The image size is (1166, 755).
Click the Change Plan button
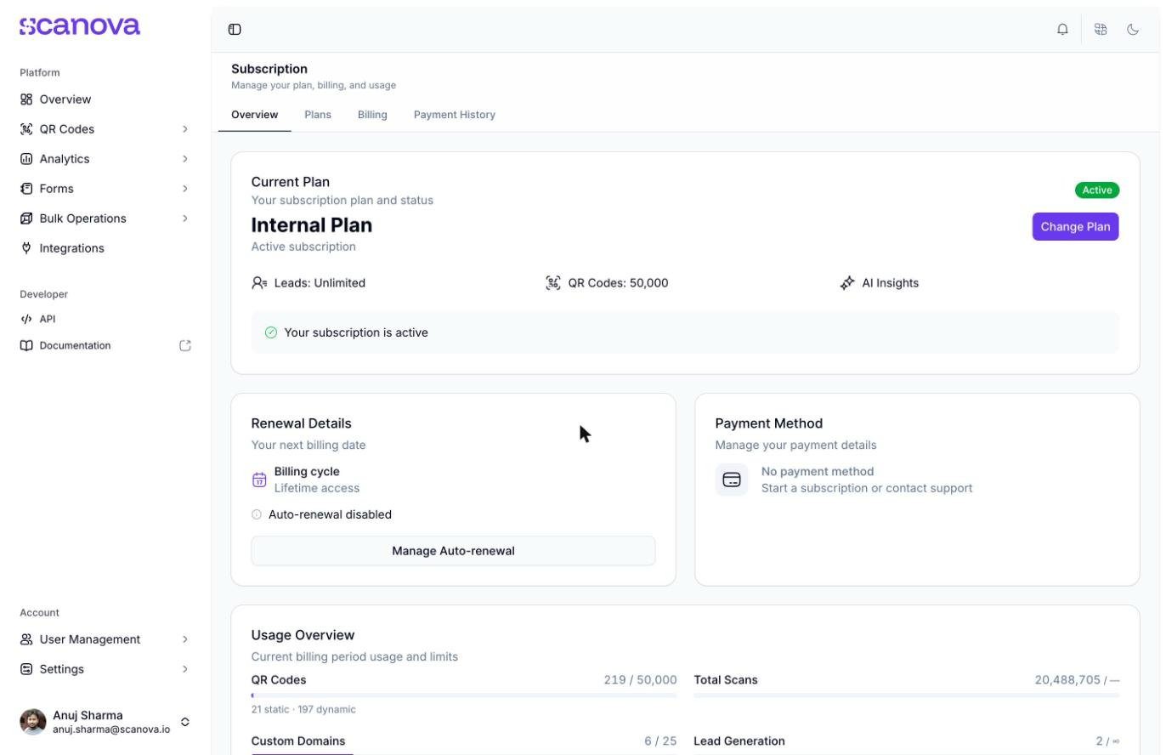coord(1076,227)
